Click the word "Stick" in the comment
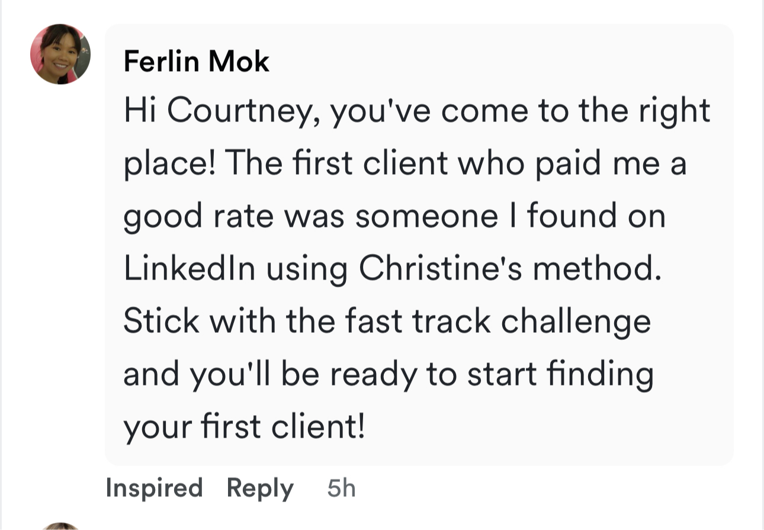 click(x=161, y=321)
